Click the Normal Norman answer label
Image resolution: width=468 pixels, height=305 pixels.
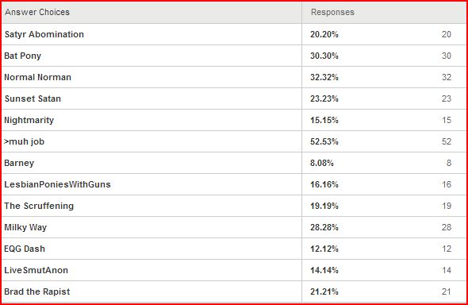click(37, 77)
